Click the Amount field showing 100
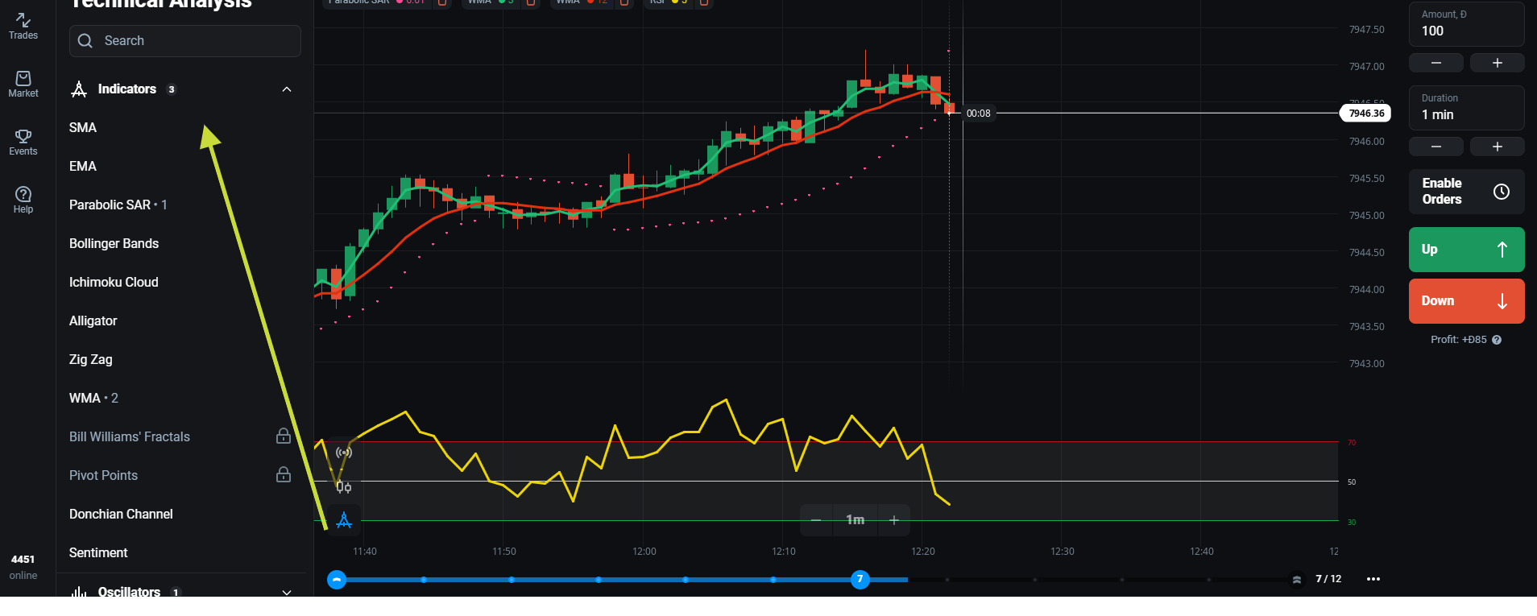 1466,24
